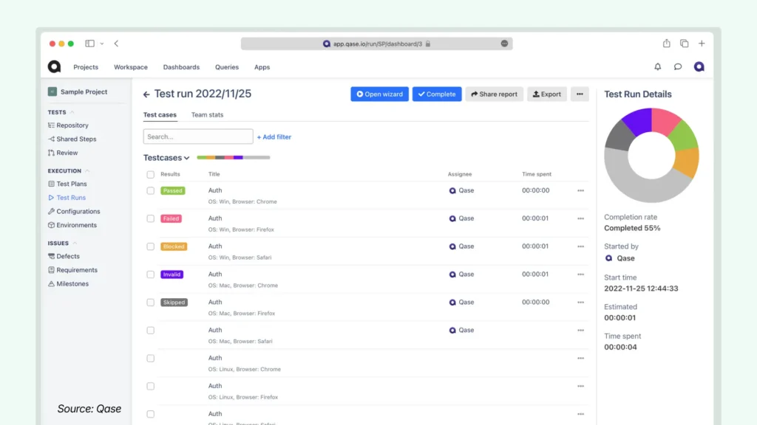Viewport: 757px width, 425px height.
Task: Click the lock icon in address bar
Action: [x=428, y=44]
